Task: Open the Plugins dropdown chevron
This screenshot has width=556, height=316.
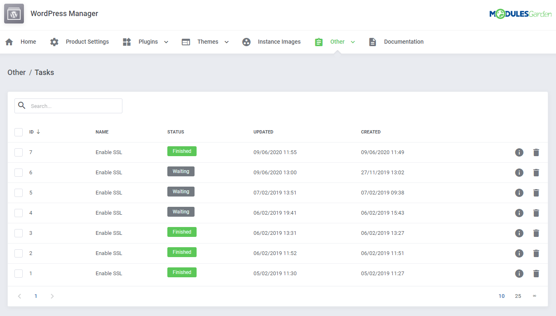Action: tap(166, 42)
